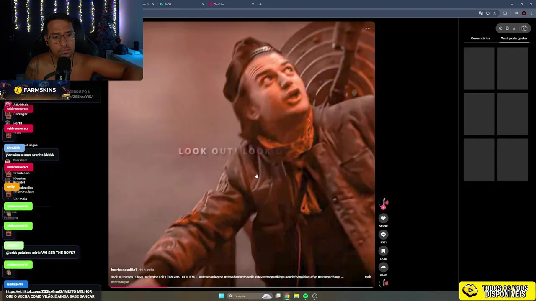
Task: Switch to the Comentários tab
Action: [480, 38]
